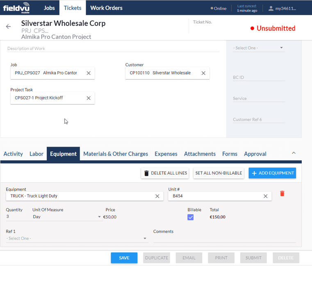Click the fieldvu mobile logo
This screenshot has height=281, width=312.
coord(16,8)
